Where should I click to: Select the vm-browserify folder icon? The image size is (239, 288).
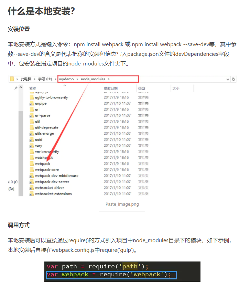click(32, 152)
